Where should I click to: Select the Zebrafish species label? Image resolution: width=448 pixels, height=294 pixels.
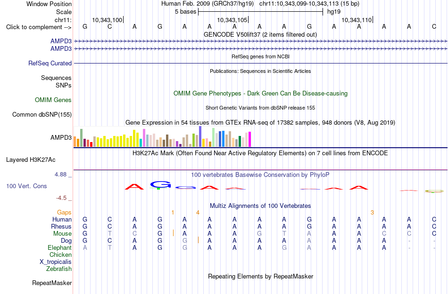(59, 269)
